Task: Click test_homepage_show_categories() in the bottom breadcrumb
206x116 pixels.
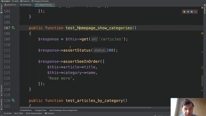Action: coord(63,110)
